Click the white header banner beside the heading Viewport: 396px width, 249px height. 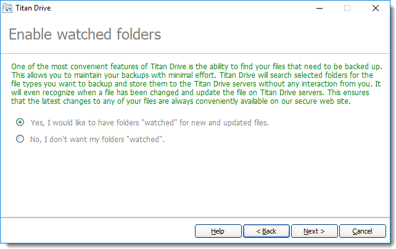pos(278,35)
